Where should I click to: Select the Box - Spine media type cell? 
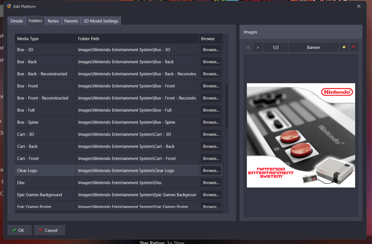coord(45,122)
